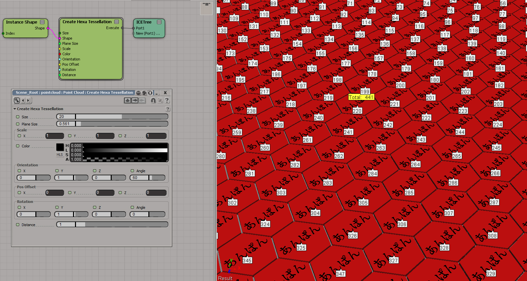Click the Execute output port on tessellation node
527x281 pixels.
[122, 28]
